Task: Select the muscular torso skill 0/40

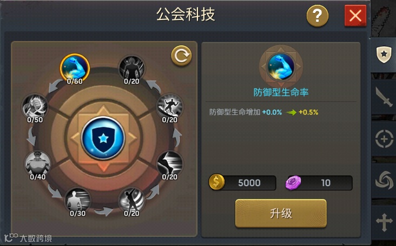Action: (x=38, y=164)
